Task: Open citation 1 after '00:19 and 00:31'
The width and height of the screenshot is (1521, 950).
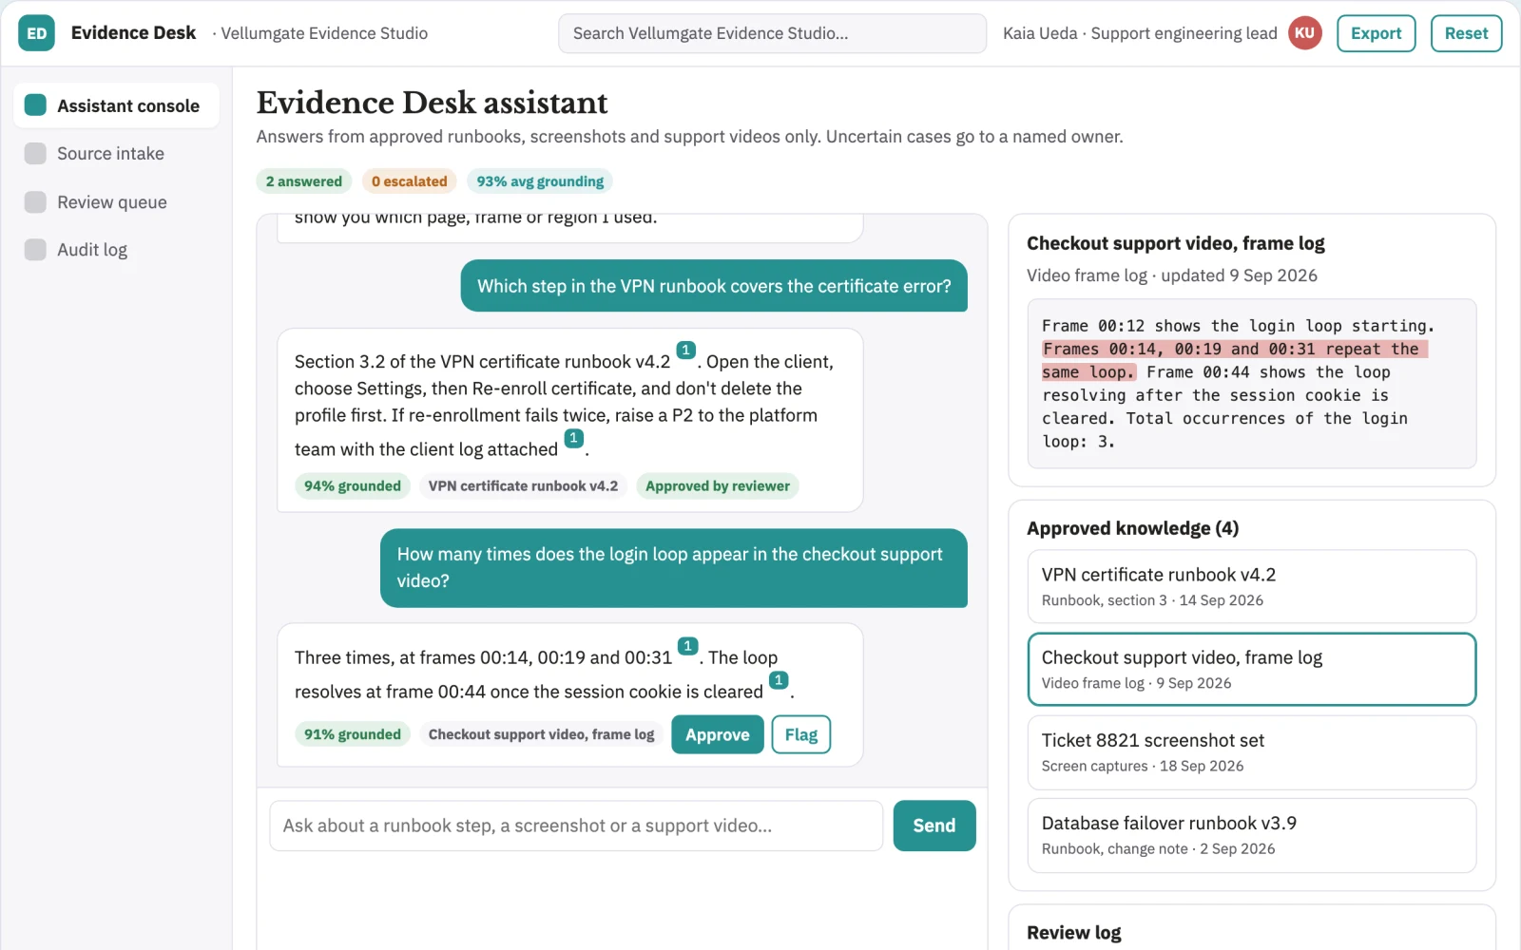Action: [x=687, y=646]
